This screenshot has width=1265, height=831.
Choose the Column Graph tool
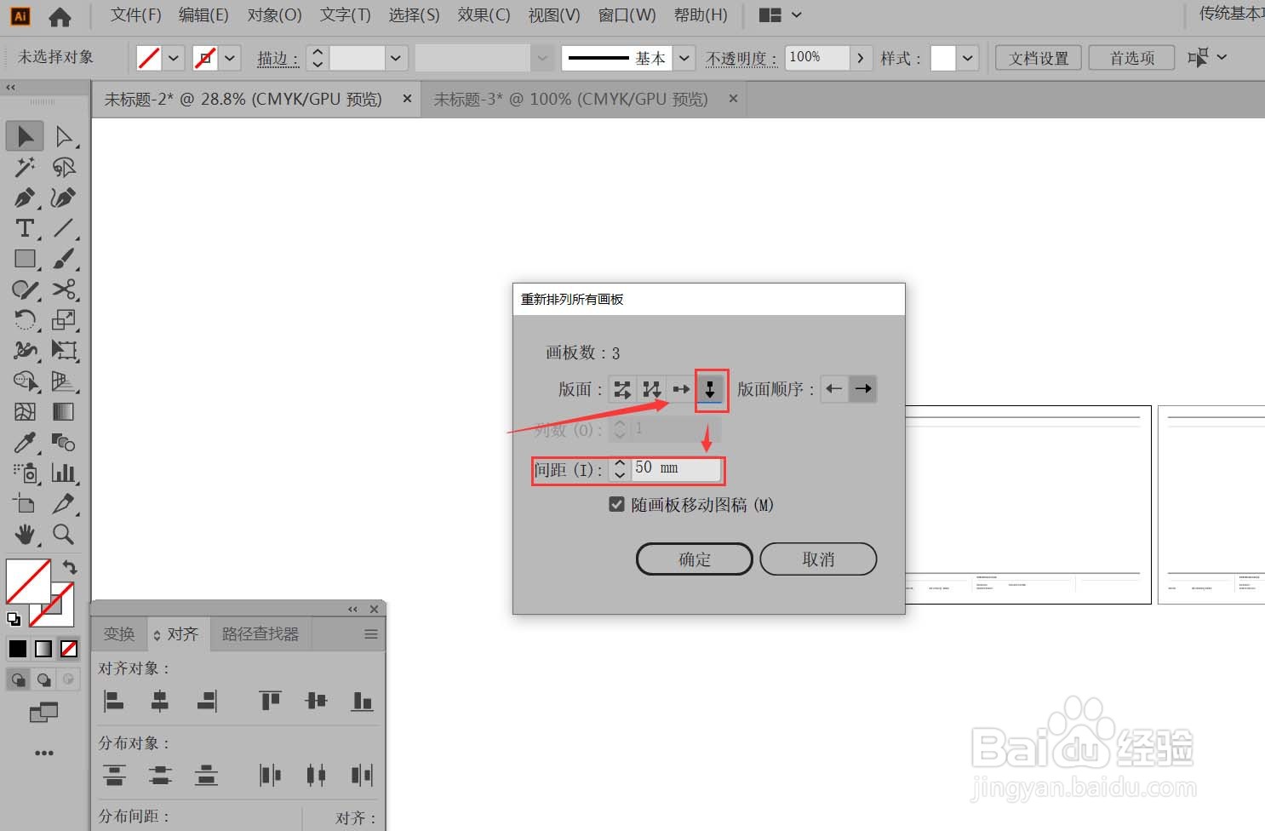coord(63,473)
